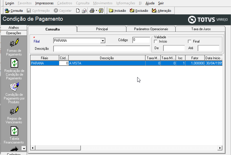Click the Até date input field

[209, 48]
